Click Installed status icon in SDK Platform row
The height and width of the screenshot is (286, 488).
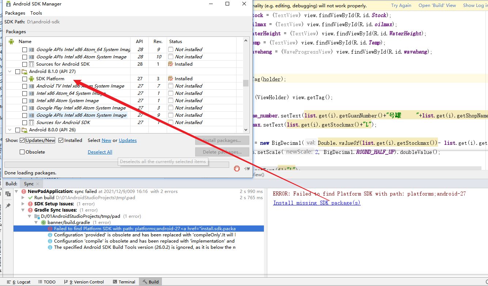tap(171, 79)
